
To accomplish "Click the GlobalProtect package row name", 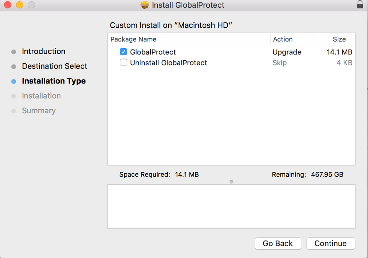I will pyautogui.click(x=153, y=52).
